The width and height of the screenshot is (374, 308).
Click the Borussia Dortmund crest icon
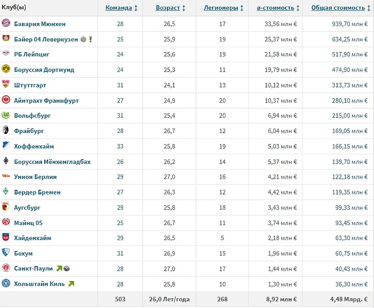pyautogui.click(x=6, y=70)
